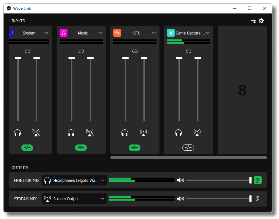Click the Headphones icon in Monitor Mix
The height and width of the screenshot is (219, 279).
tap(47, 180)
